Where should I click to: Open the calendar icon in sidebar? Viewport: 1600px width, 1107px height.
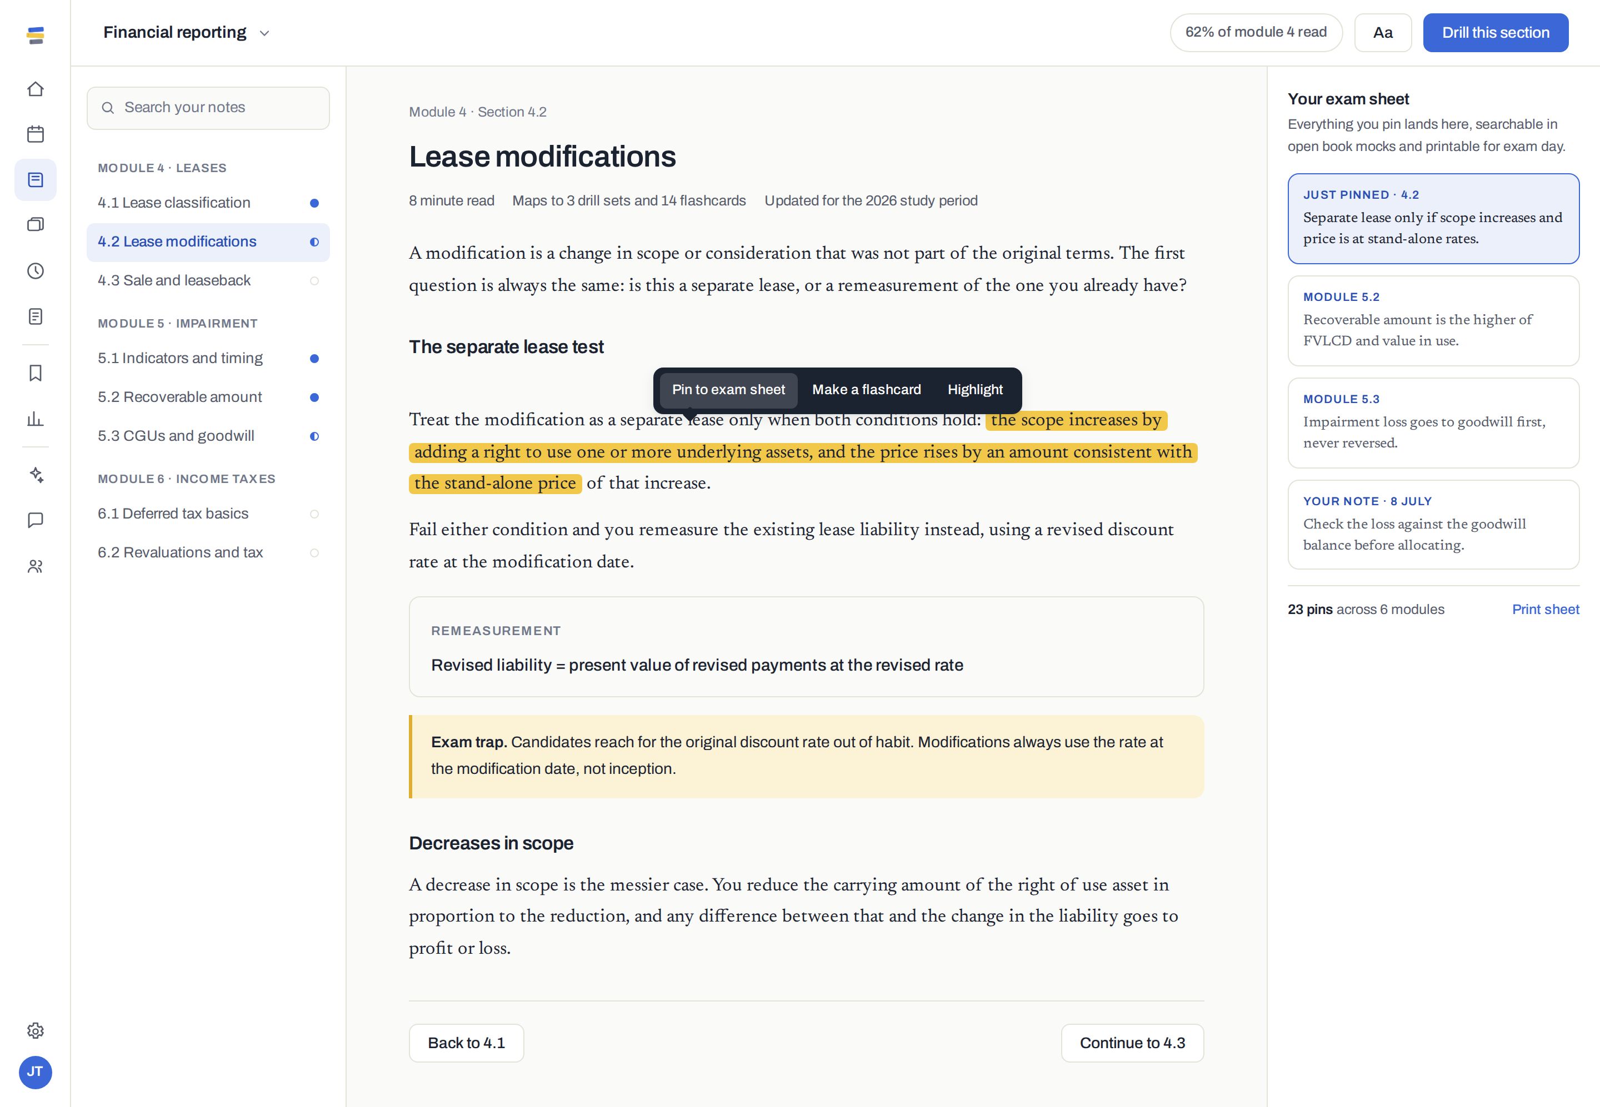(x=36, y=134)
